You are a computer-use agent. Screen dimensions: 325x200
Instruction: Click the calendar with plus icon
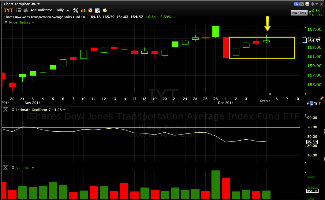[97, 10]
